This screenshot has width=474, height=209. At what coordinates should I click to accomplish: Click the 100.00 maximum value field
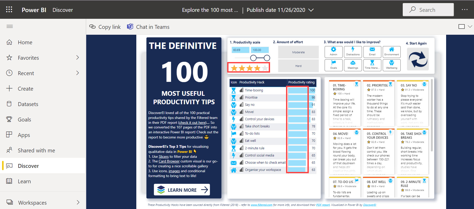point(260,50)
